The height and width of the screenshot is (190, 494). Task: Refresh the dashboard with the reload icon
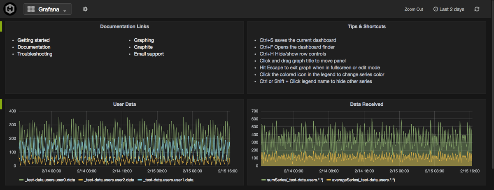477,9
